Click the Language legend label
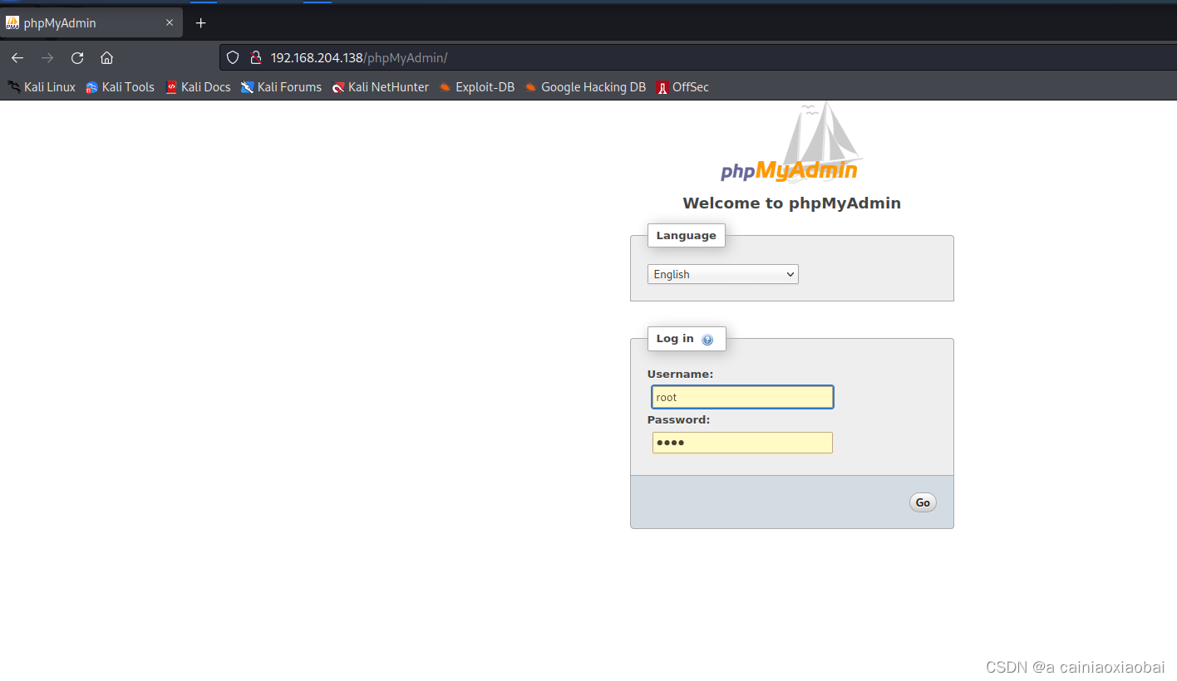This screenshot has width=1177, height=681. tap(686, 236)
